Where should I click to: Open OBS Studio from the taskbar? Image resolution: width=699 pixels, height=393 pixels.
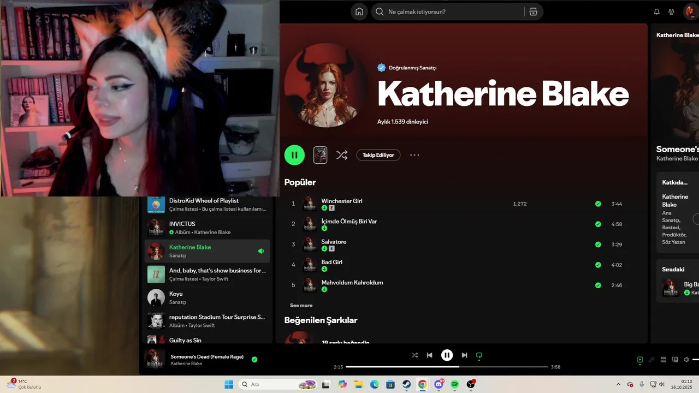[x=471, y=384]
